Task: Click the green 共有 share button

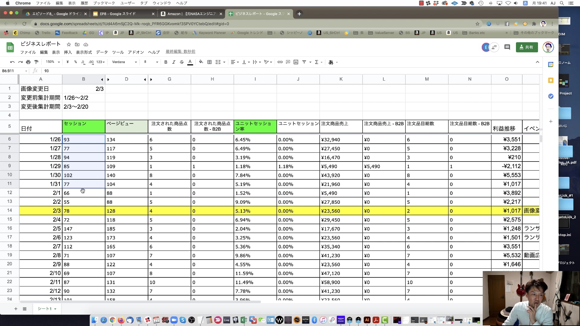Action: coord(527,47)
